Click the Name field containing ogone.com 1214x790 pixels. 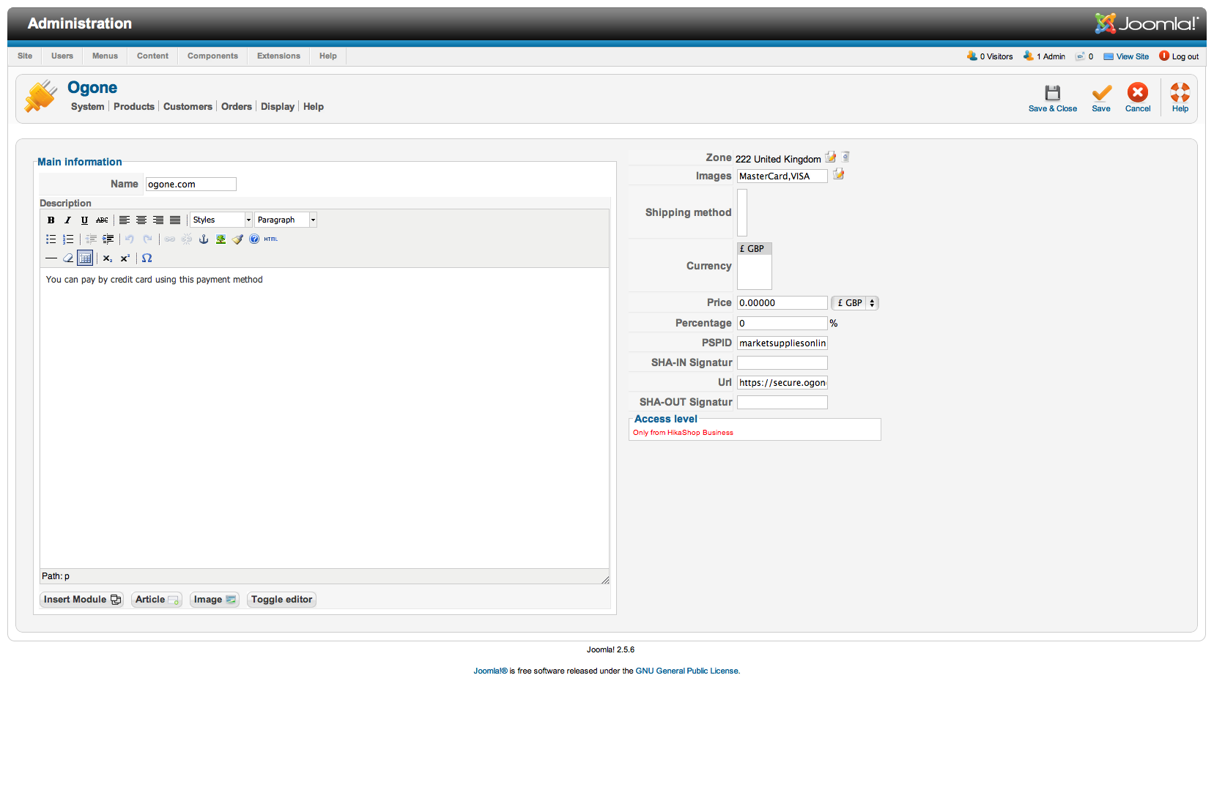click(191, 185)
